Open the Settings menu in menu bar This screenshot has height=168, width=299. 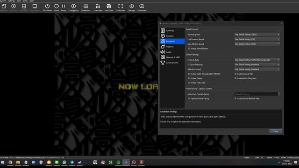pos(11,1)
